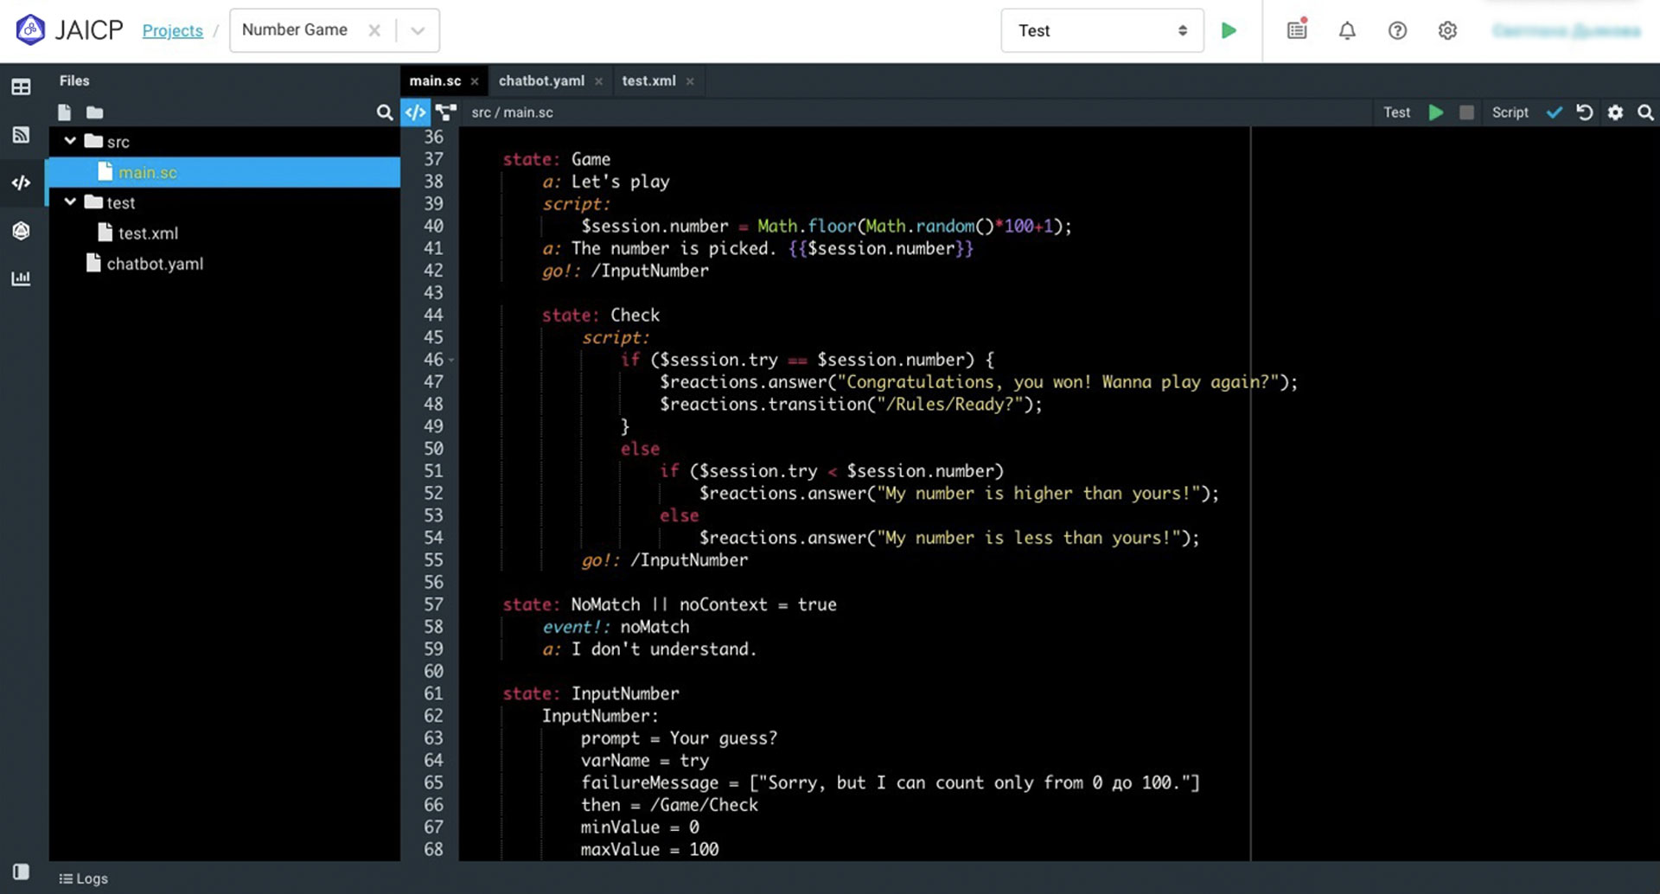Screen dimensions: 1660x894
Task: Switch to the test.xml tab
Action: coord(648,80)
